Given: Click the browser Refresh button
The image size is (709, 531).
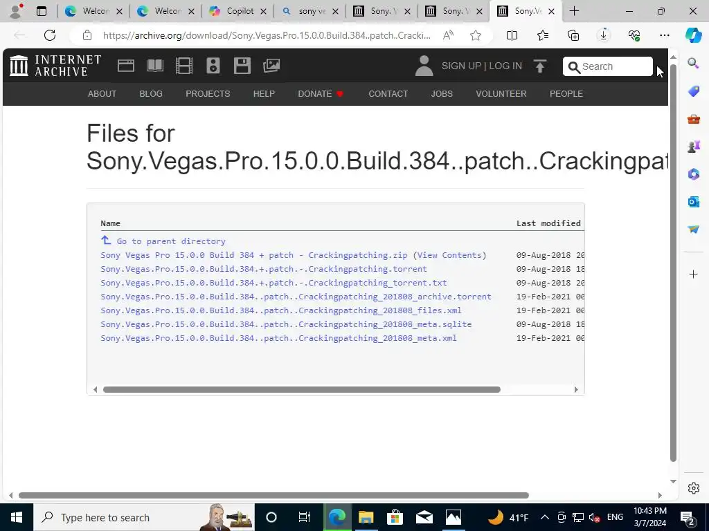Looking at the screenshot, I should tap(50, 35).
